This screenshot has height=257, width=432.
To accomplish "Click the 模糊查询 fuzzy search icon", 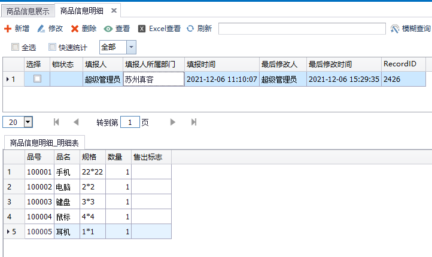I will tap(395, 29).
